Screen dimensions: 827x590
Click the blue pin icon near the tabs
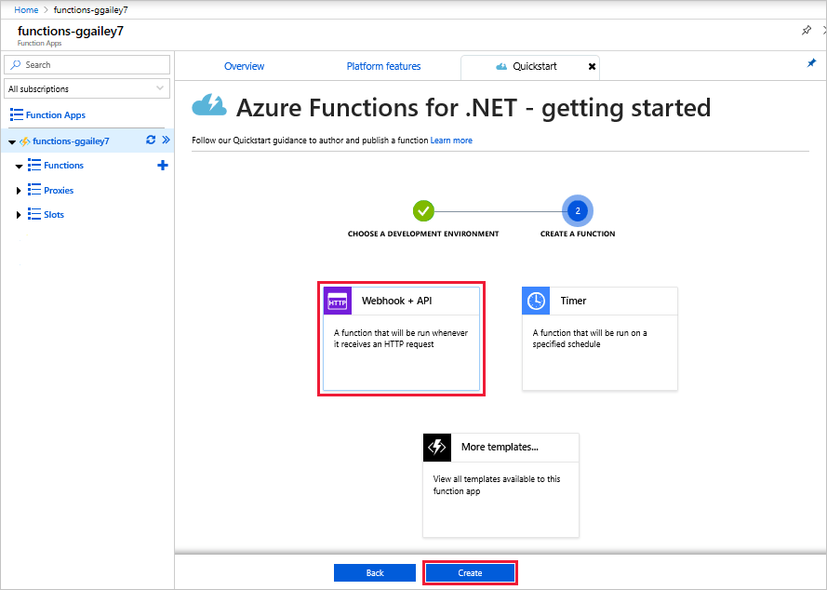click(812, 63)
